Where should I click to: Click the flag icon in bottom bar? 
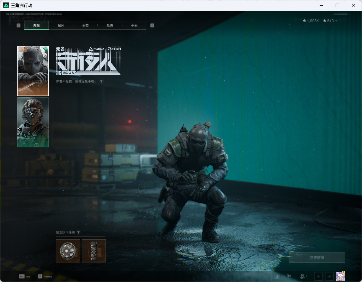289,276
